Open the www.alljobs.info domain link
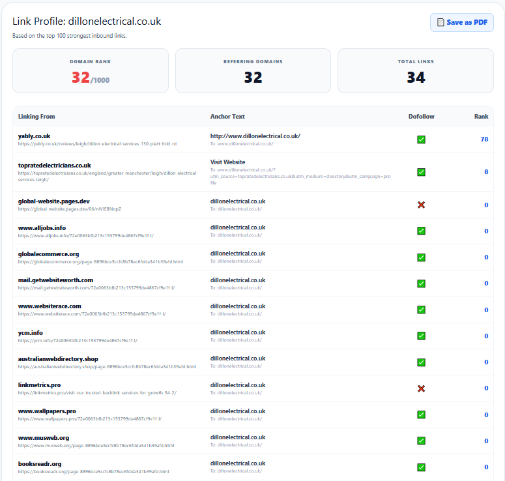The width and height of the screenshot is (505, 481). click(x=42, y=227)
